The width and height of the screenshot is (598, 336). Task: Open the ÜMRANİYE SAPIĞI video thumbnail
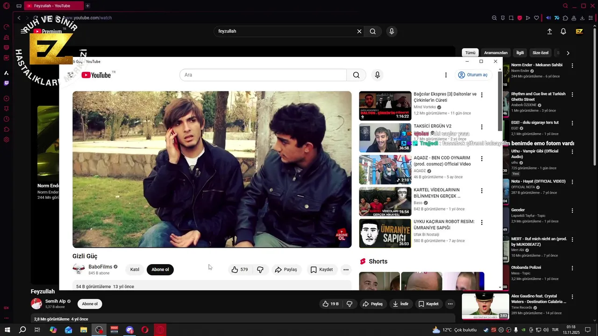pos(385,233)
